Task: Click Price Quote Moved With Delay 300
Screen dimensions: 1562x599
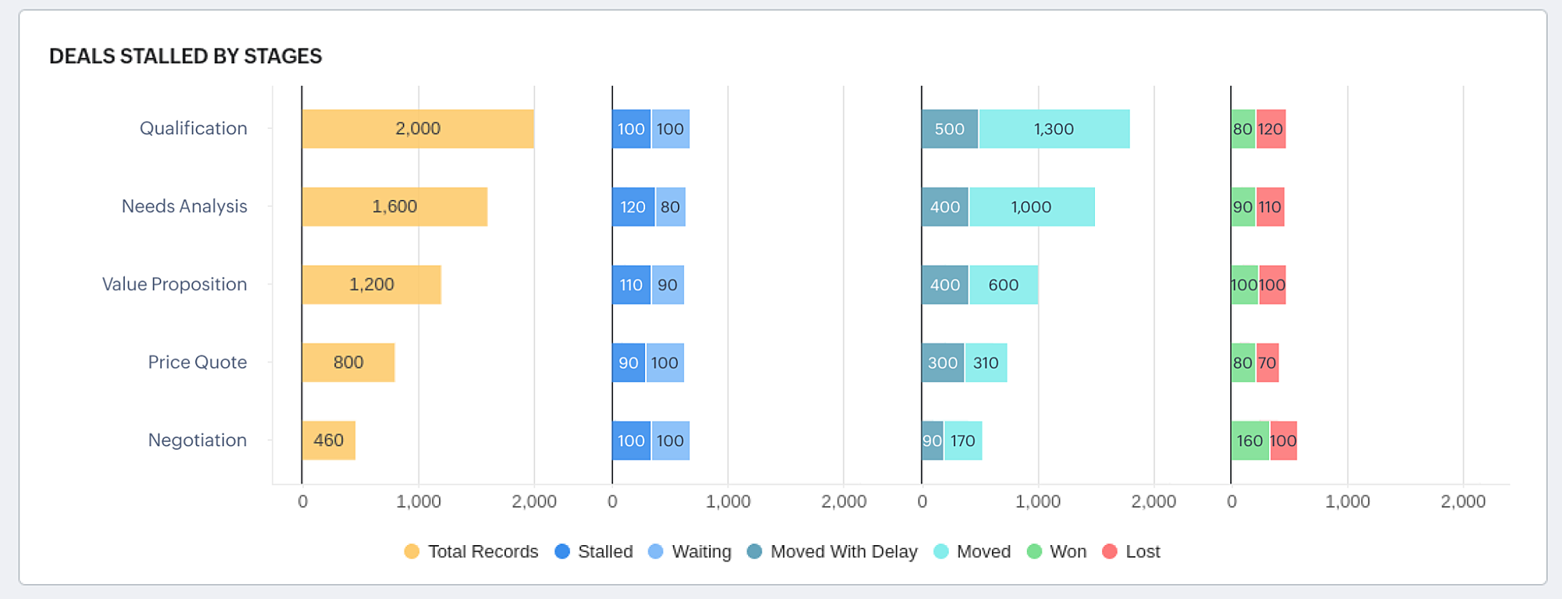Action: coord(943,362)
